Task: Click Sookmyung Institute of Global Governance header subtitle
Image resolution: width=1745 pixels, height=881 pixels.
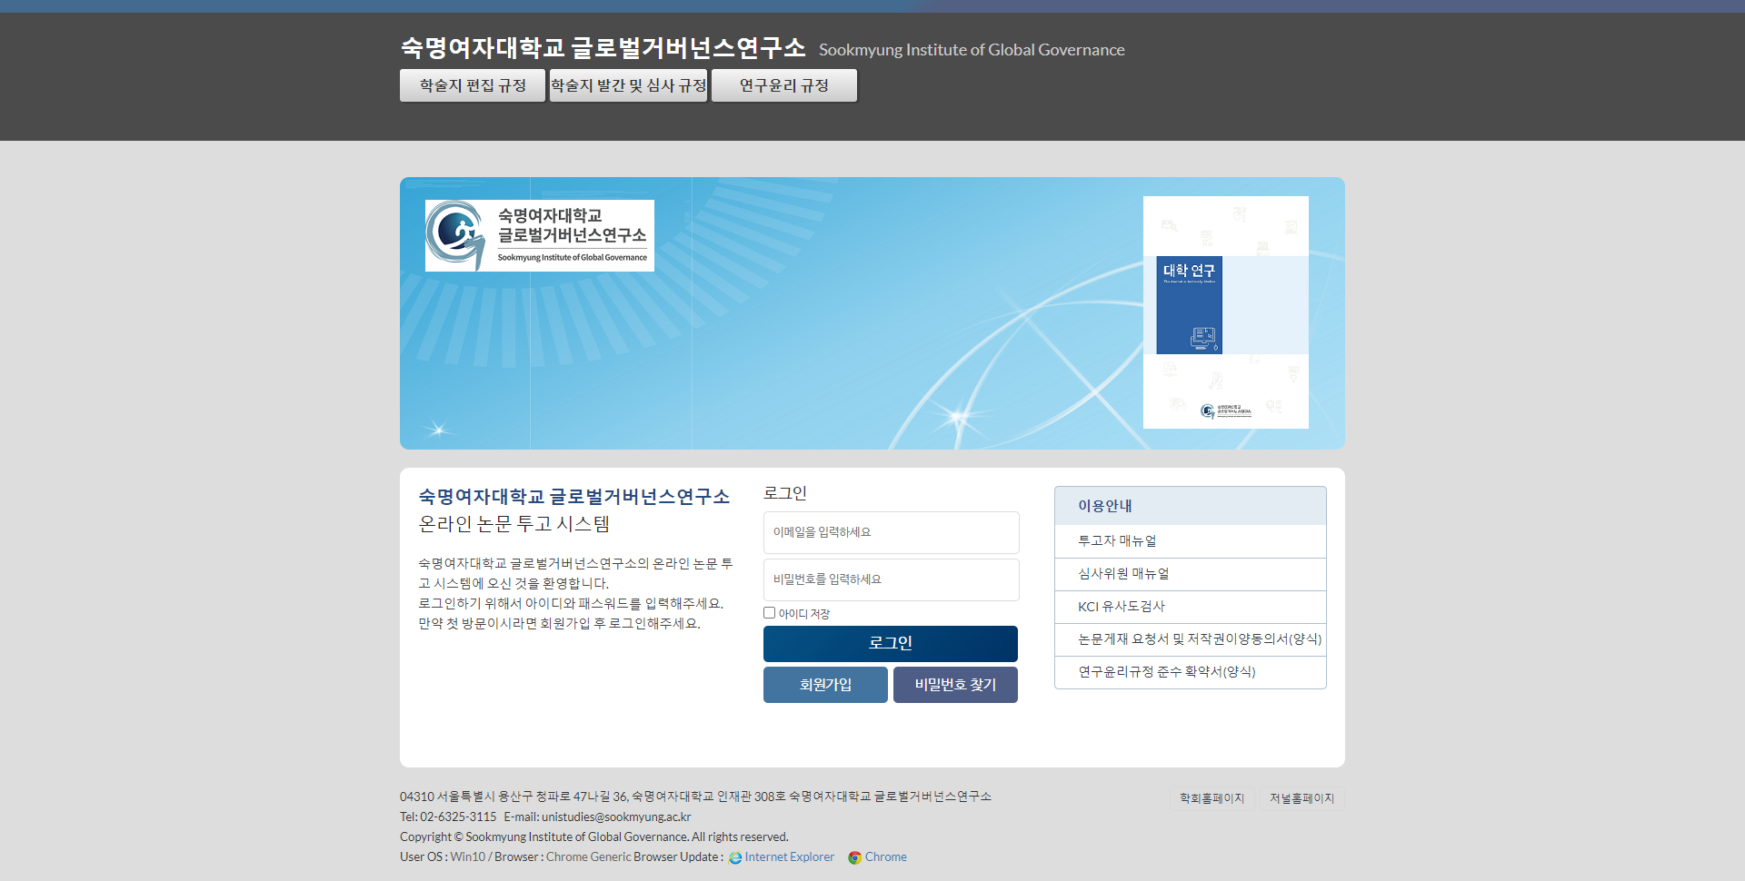Action: (x=972, y=50)
